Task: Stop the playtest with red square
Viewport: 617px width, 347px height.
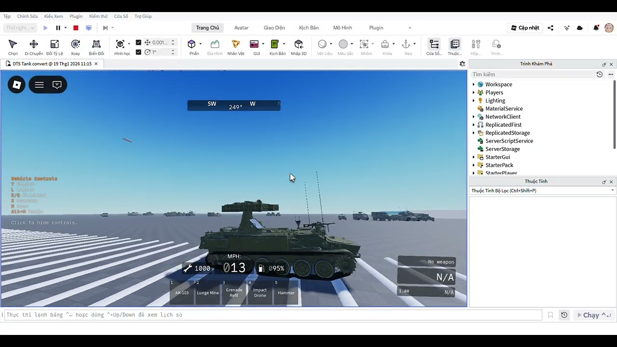Action: click(x=76, y=28)
